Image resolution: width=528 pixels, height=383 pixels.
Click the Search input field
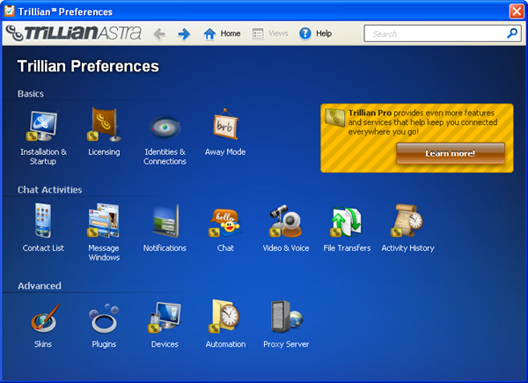coord(436,33)
